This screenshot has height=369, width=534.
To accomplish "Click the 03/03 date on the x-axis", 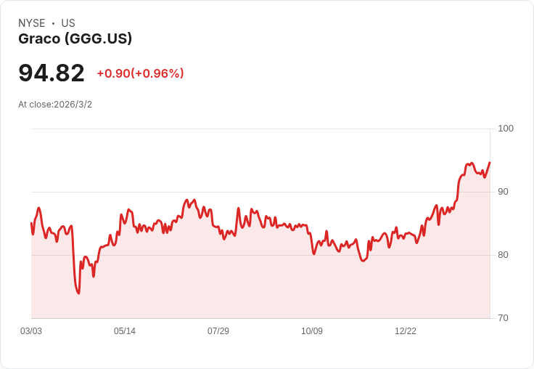I will click(31, 331).
